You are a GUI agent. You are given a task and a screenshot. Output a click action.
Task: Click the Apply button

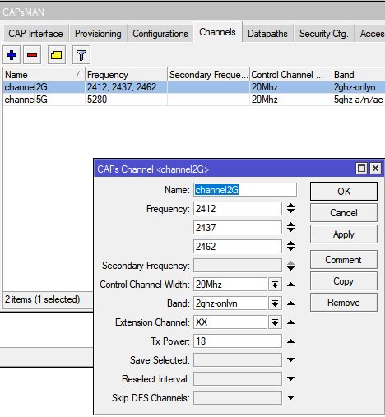(x=344, y=234)
